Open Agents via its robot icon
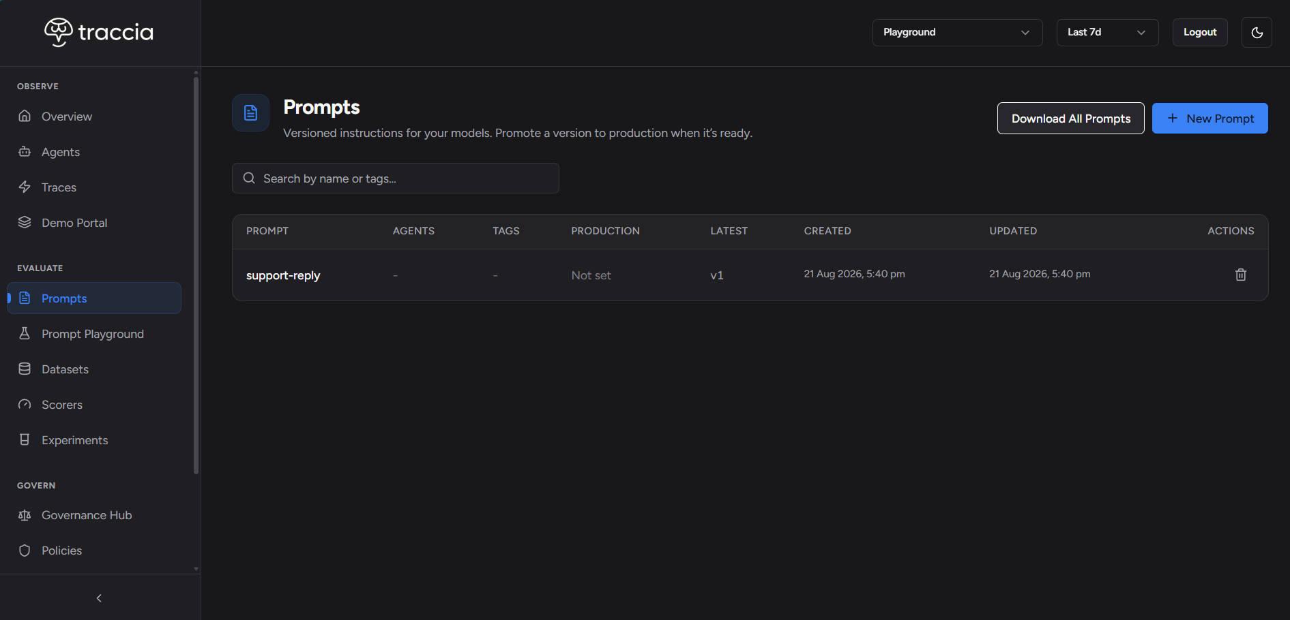This screenshot has width=1290, height=620. 25,151
